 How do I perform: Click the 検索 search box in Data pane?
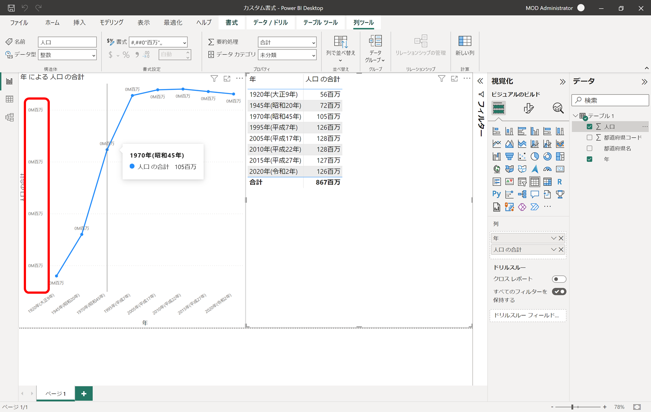[x=610, y=100]
